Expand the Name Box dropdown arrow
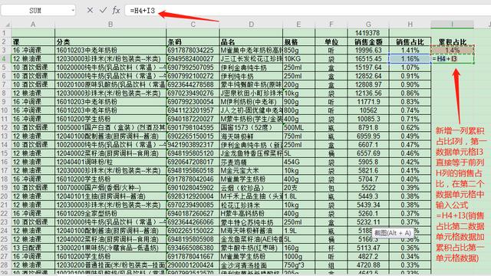 click(73, 10)
